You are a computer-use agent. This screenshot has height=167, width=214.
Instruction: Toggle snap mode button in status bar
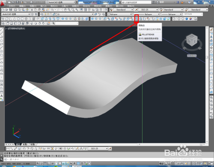(x=42, y=164)
